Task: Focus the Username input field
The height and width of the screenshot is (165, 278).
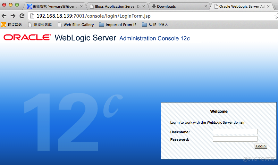Action: [235, 131]
